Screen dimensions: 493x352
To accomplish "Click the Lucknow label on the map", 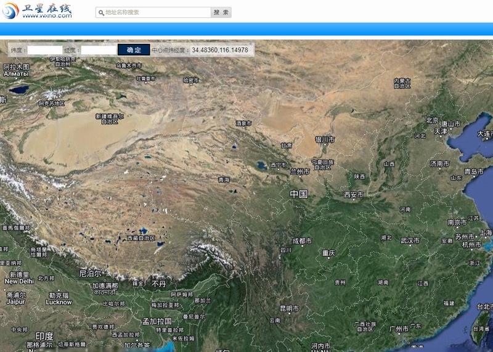I will click(x=59, y=302).
